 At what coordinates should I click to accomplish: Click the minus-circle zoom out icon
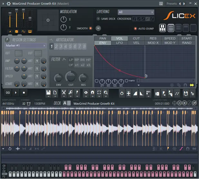click(179, 103)
